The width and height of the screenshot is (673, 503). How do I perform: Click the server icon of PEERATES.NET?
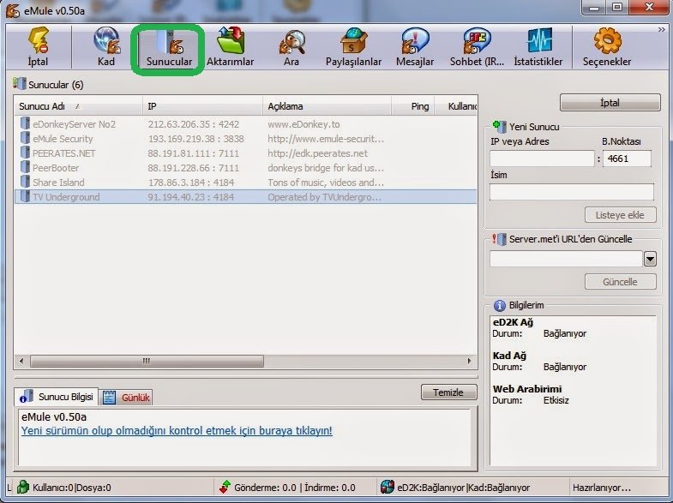pyautogui.click(x=25, y=153)
